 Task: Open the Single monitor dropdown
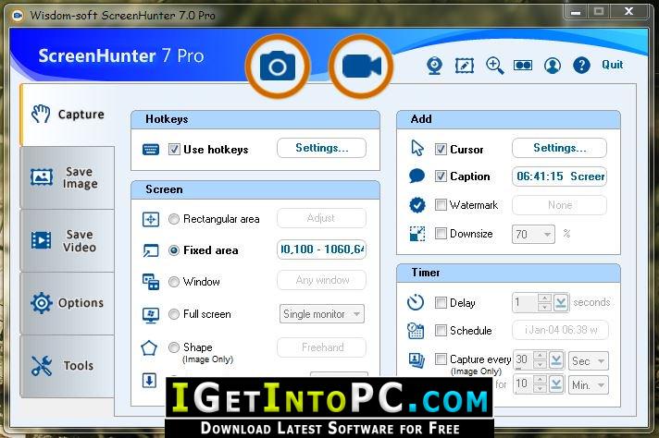pos(322,314)
